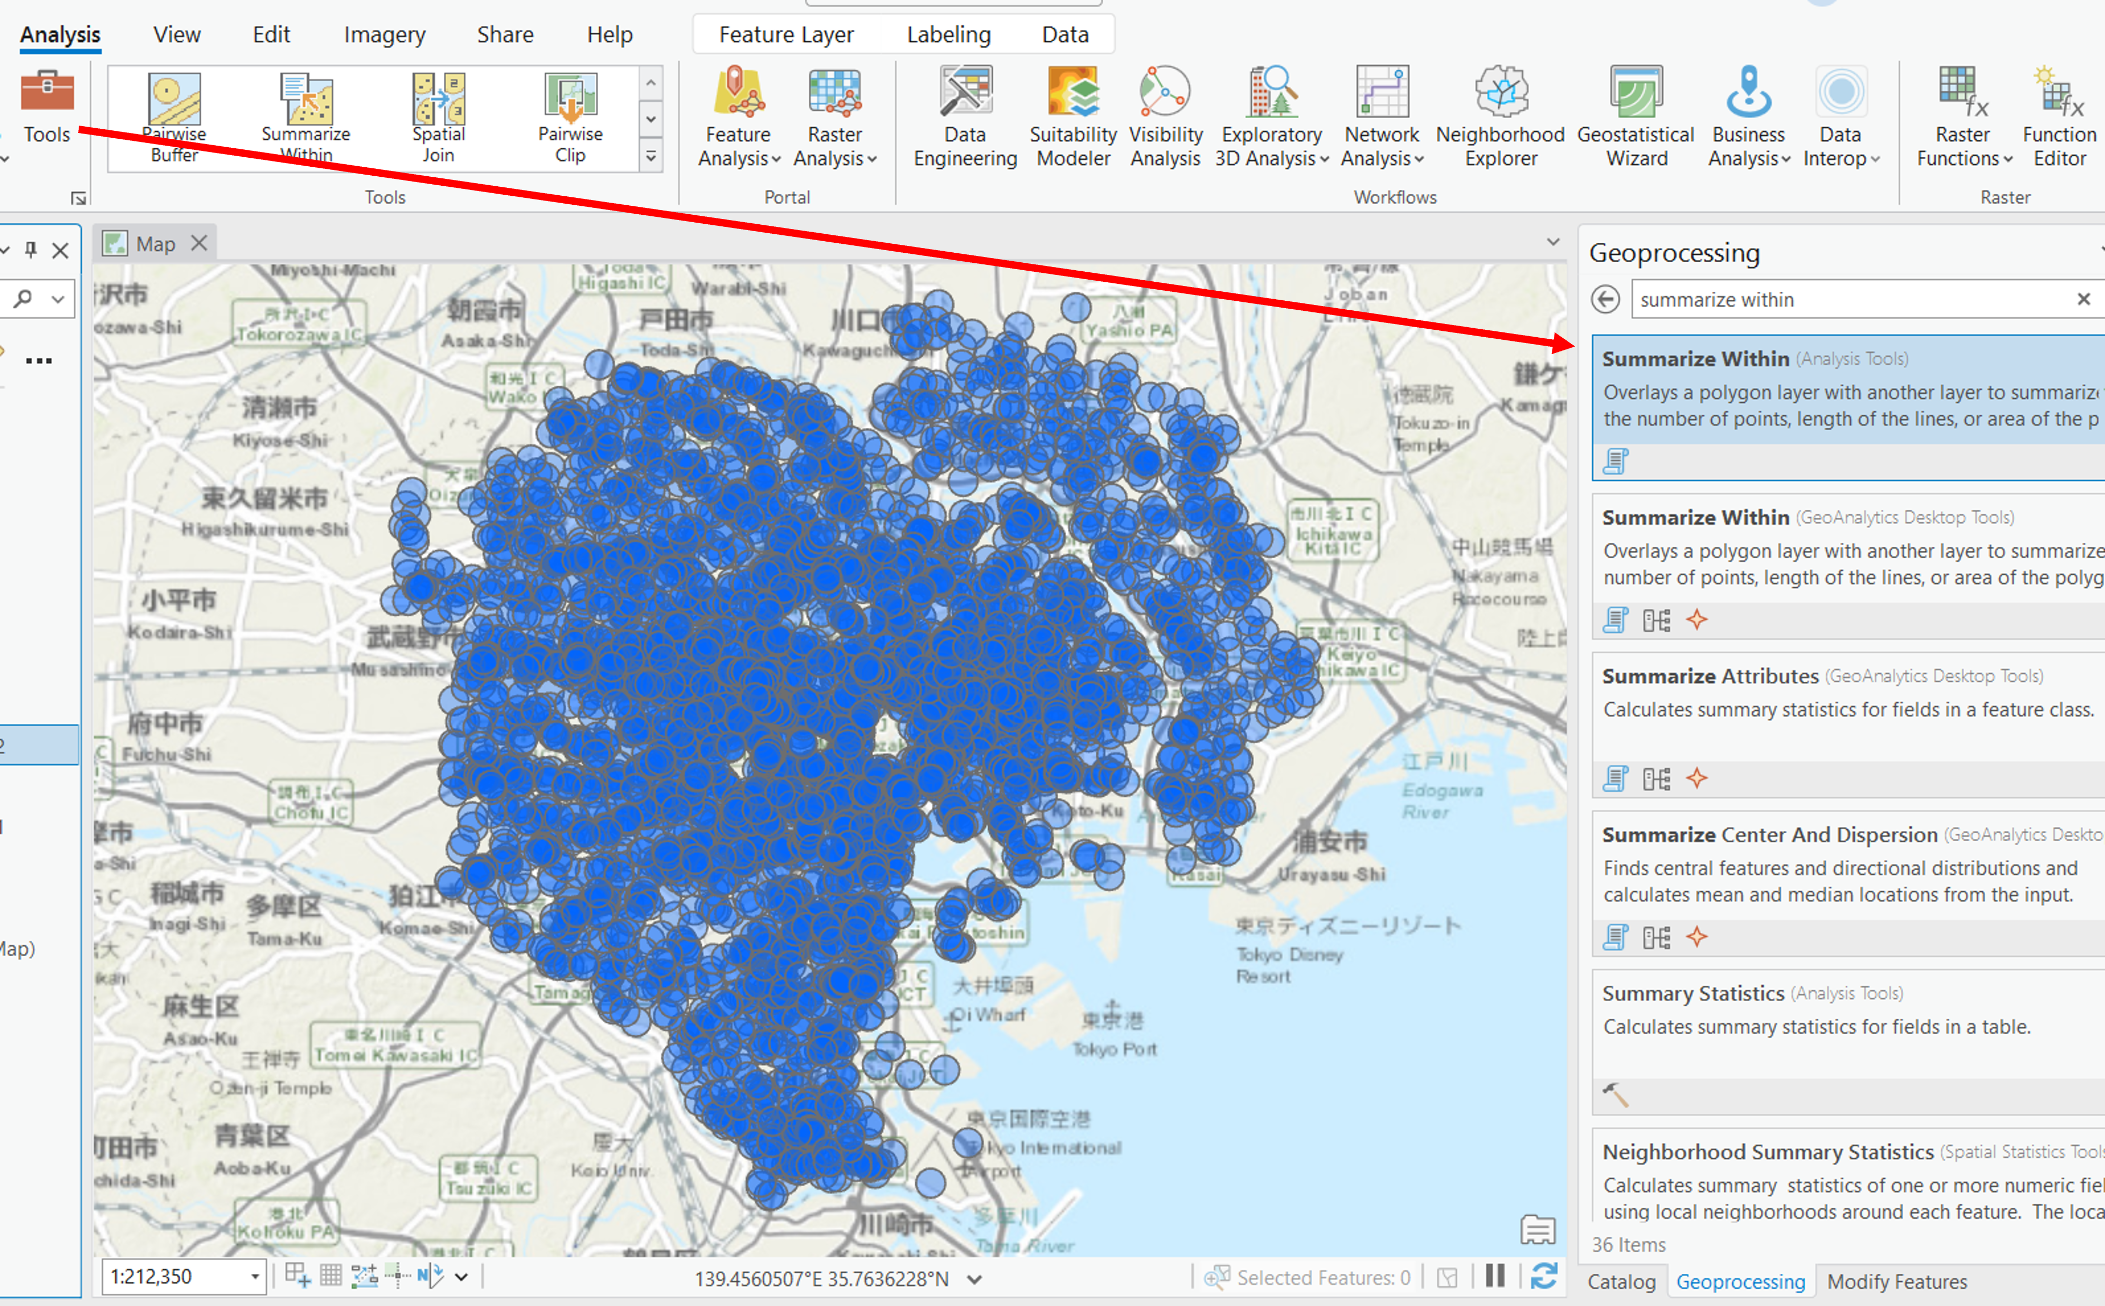This screenshot has height=1306, width=2105.
Task: Open the Analysis ribbon tab
Action: coord(60,34)
